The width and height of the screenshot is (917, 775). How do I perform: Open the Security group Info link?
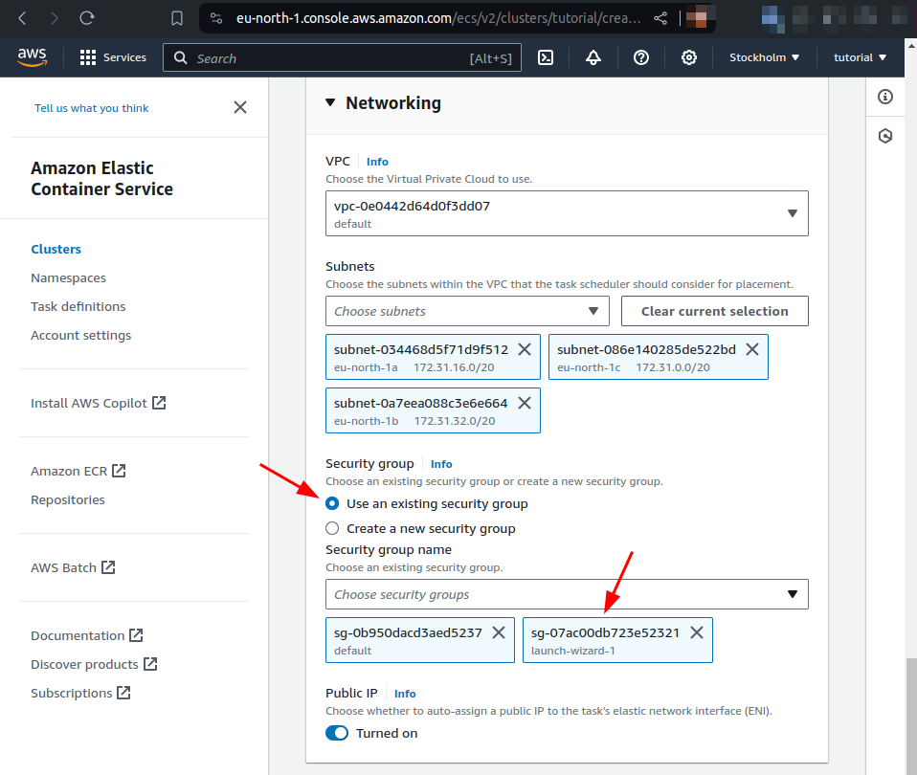coord(441,464)
